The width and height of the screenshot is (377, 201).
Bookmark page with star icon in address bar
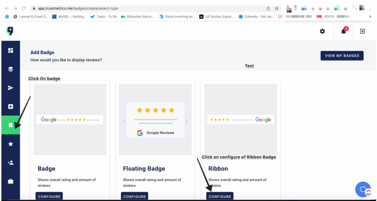[x=276, y=8]
